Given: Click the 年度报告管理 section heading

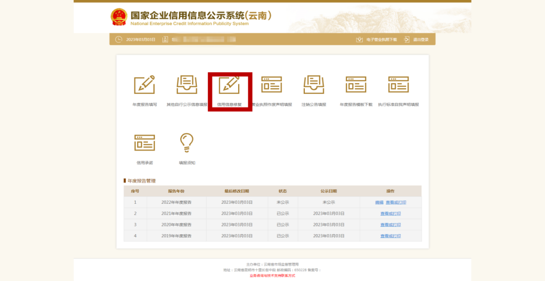Looking at the screenshot, I should pos(141,181).
